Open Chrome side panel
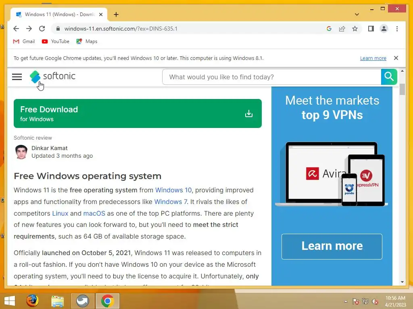Viewport: 413px width, 309px height. [x=371, y=29]
